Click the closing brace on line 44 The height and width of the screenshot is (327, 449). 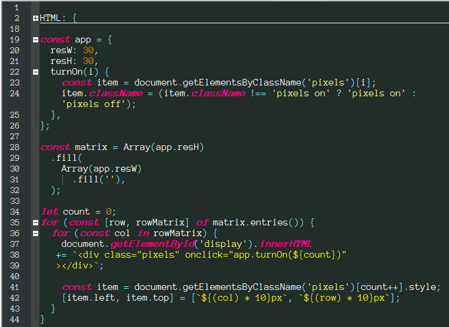coord(42,320)
